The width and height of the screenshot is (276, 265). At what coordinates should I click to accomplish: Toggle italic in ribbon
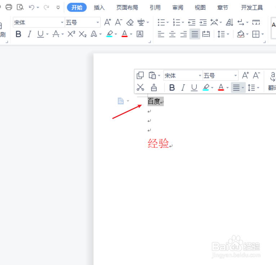30,34
